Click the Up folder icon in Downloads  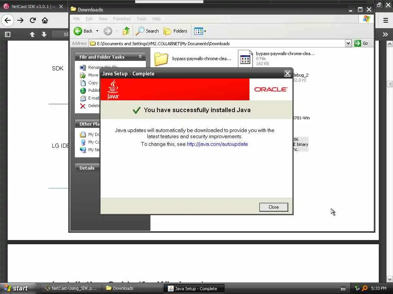(126, 31)
